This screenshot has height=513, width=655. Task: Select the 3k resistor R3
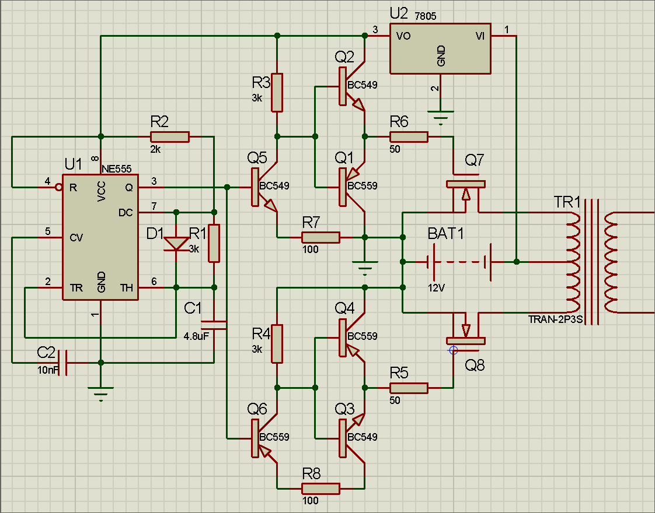point(277,92)
